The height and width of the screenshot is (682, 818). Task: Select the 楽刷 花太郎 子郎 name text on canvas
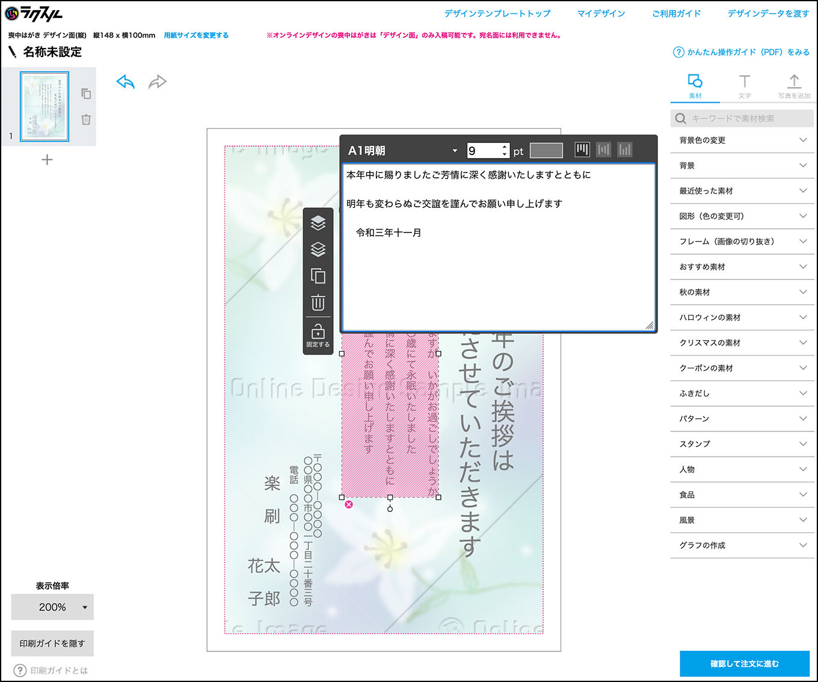265,541
